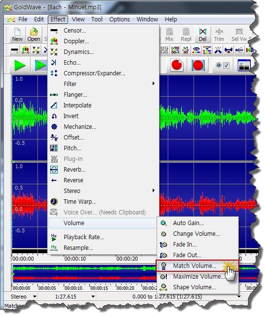The height and width of the screenshot is (316, 265).
Task: Expand the Filter submenu
Action: pos(103,84)
